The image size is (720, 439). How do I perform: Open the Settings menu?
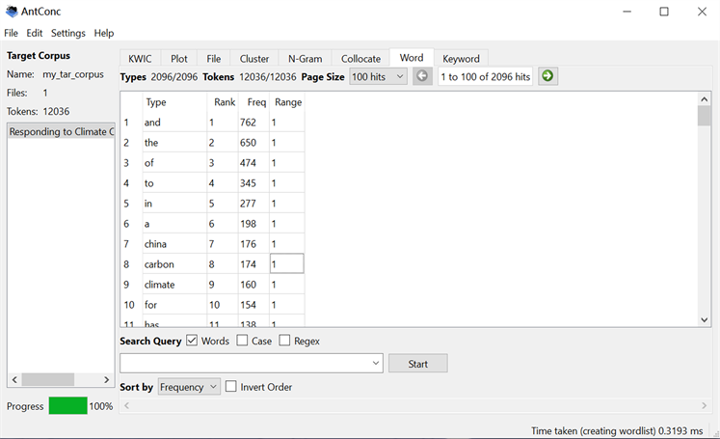click(x=67, y=33)
